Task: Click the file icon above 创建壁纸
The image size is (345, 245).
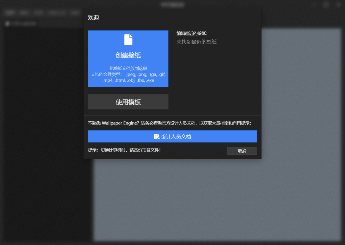Action: tap(128, 40)
